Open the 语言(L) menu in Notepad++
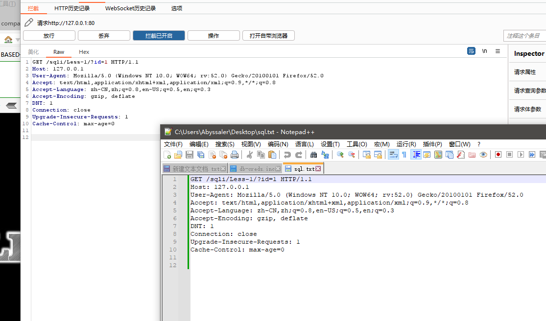 click(304, 144)
